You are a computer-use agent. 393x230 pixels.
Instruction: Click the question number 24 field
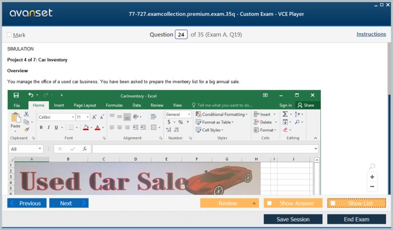click(x=181, y=35)
